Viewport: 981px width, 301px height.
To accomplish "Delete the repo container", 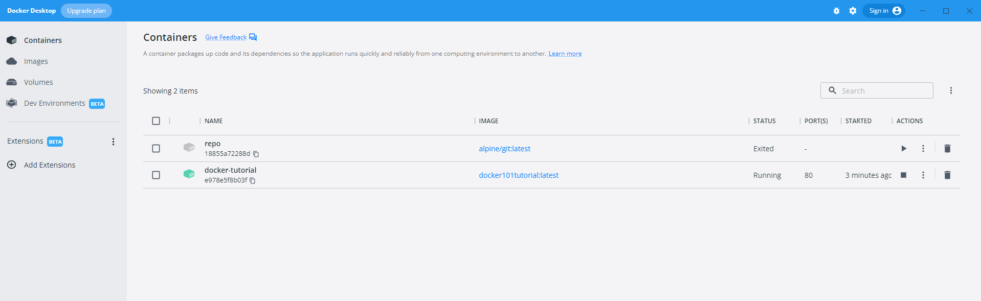I will (947, 149).
